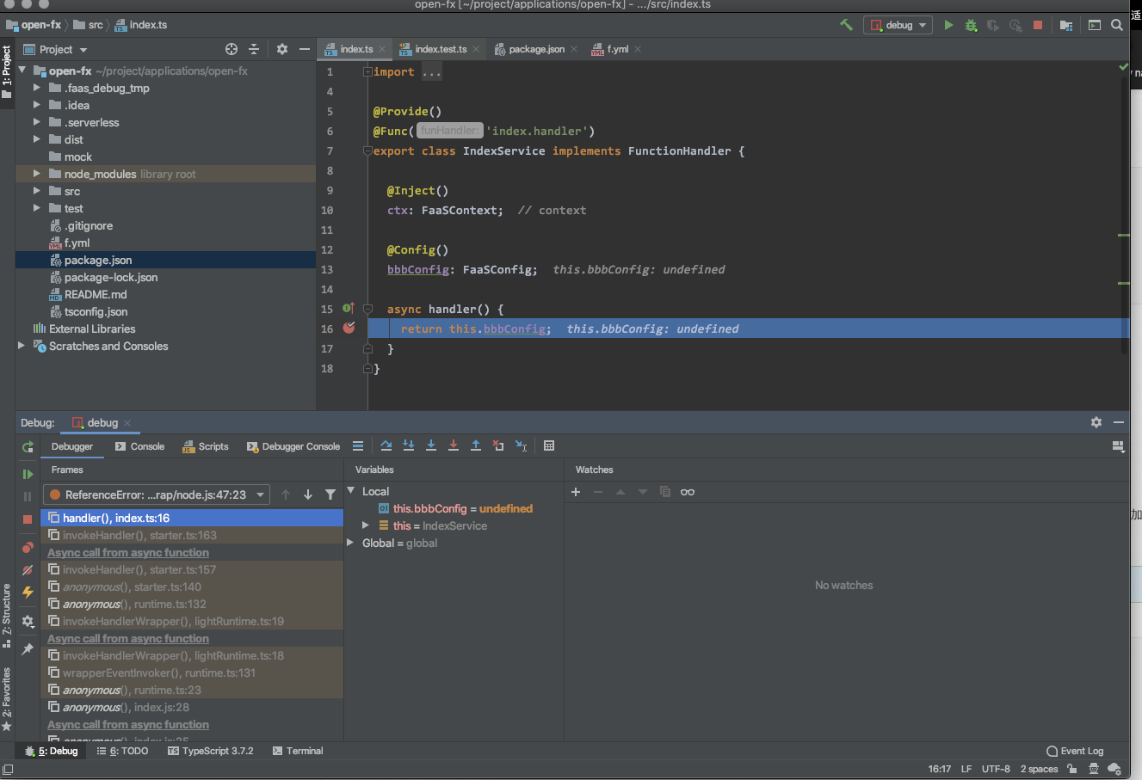Expand the Global variable node
Screen dimensions: 1142x780
click(x=350, y=543)
